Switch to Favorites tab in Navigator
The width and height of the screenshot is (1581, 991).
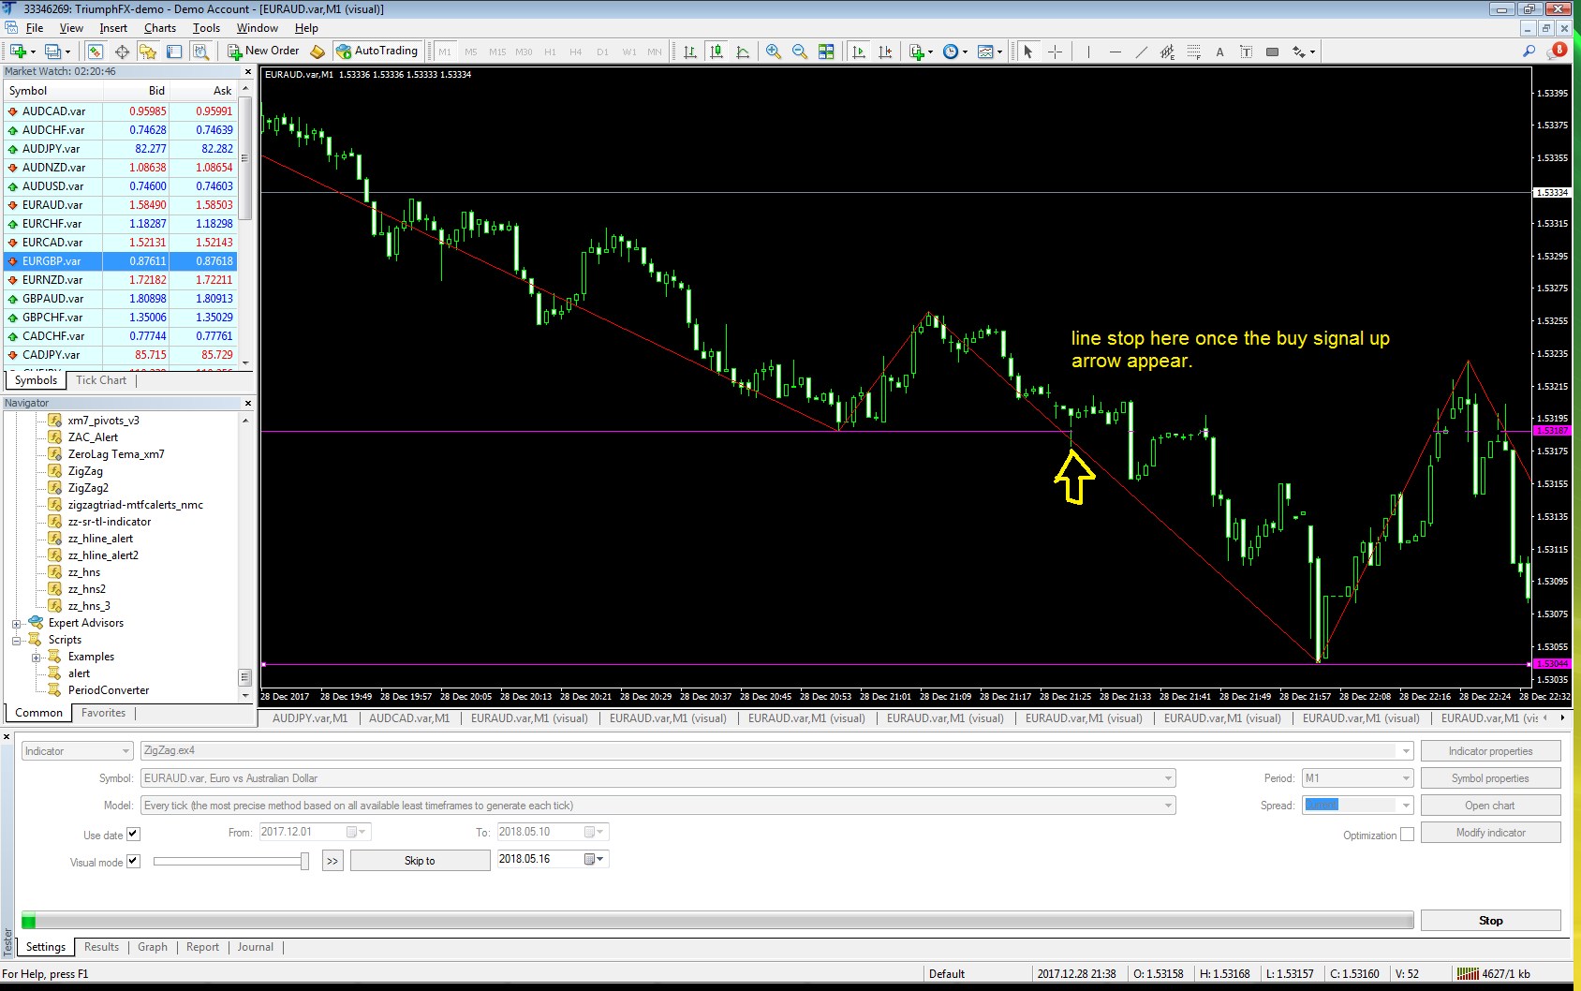[103, 713]
